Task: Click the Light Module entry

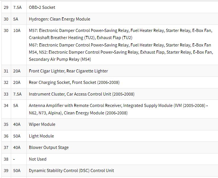Action: click(x=42, y=136)
